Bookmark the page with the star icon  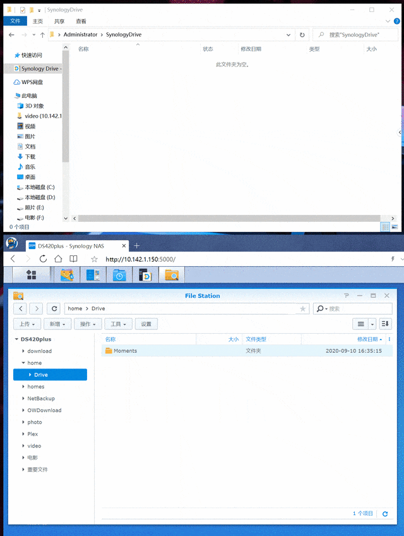pyautogui.click(x=94, y=259)
